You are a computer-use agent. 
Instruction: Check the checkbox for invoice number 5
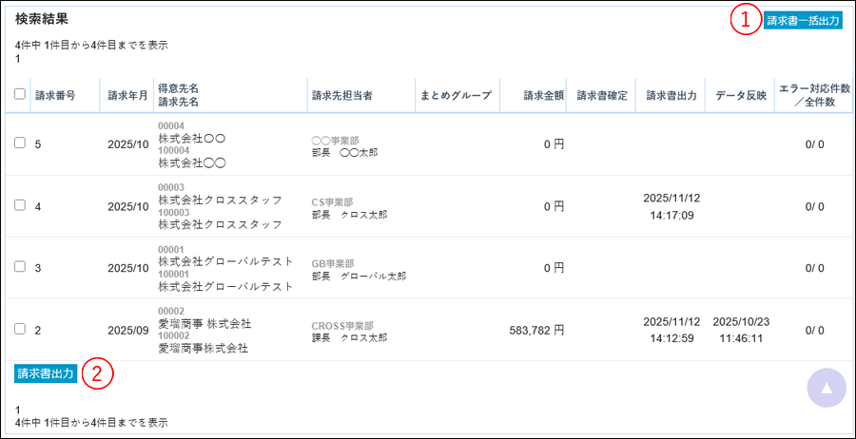coord(20,143)
